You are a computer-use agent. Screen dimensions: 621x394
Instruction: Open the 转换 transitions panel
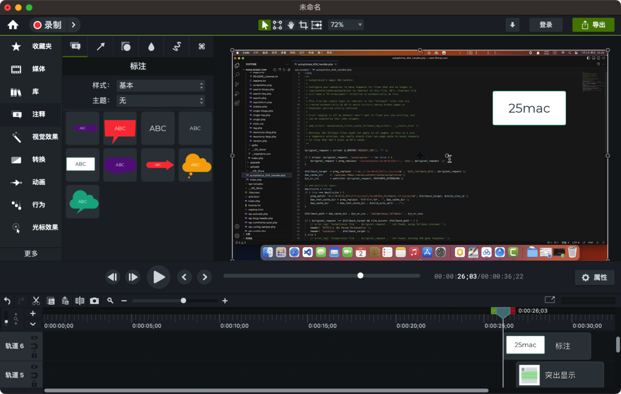coord(31,160)
